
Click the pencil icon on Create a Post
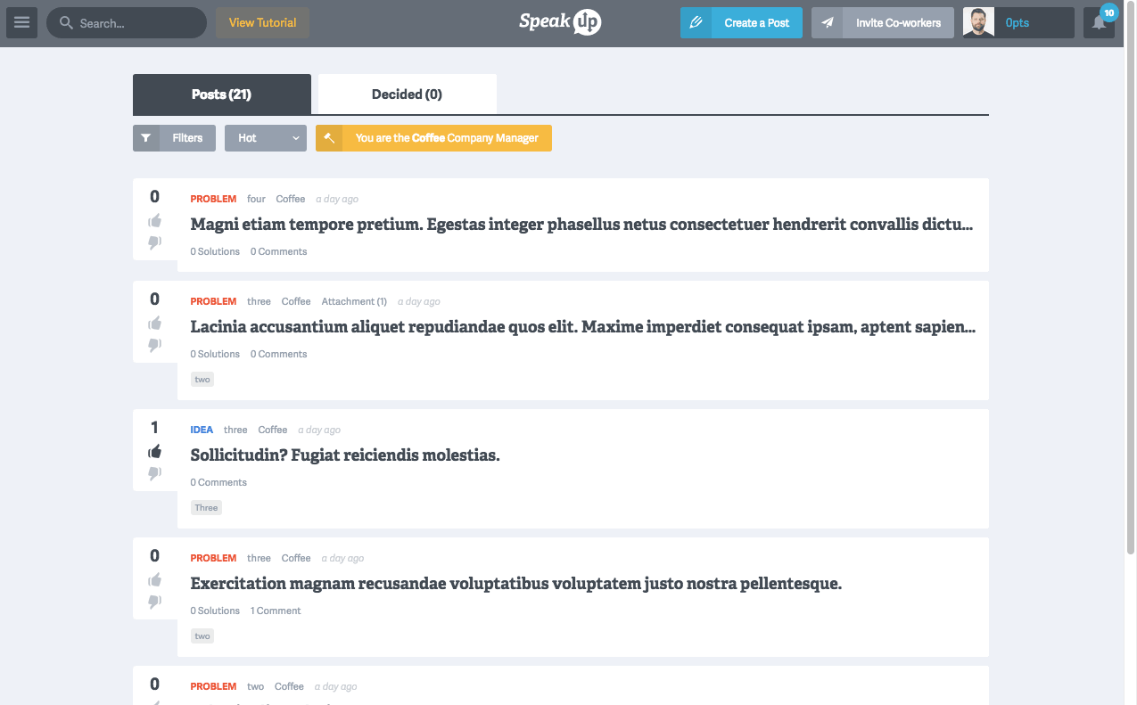(697, 22)
